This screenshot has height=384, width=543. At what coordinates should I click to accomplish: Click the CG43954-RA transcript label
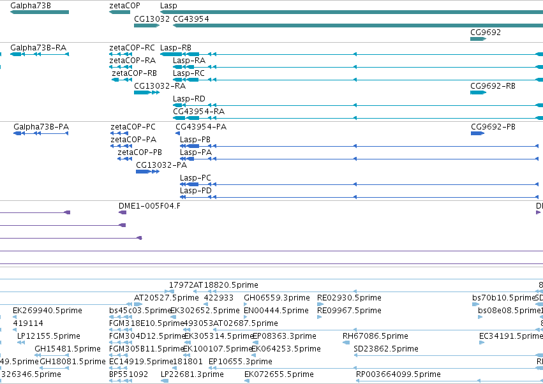(199, 112)
